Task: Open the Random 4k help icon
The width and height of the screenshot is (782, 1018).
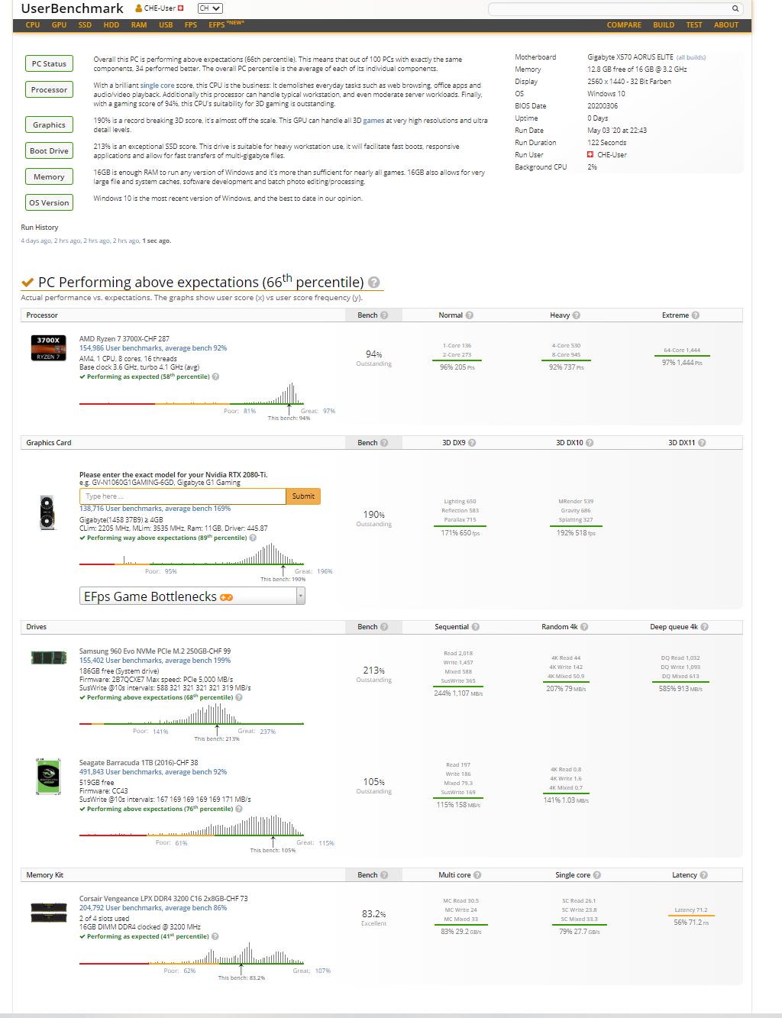Action: point(584,627)
